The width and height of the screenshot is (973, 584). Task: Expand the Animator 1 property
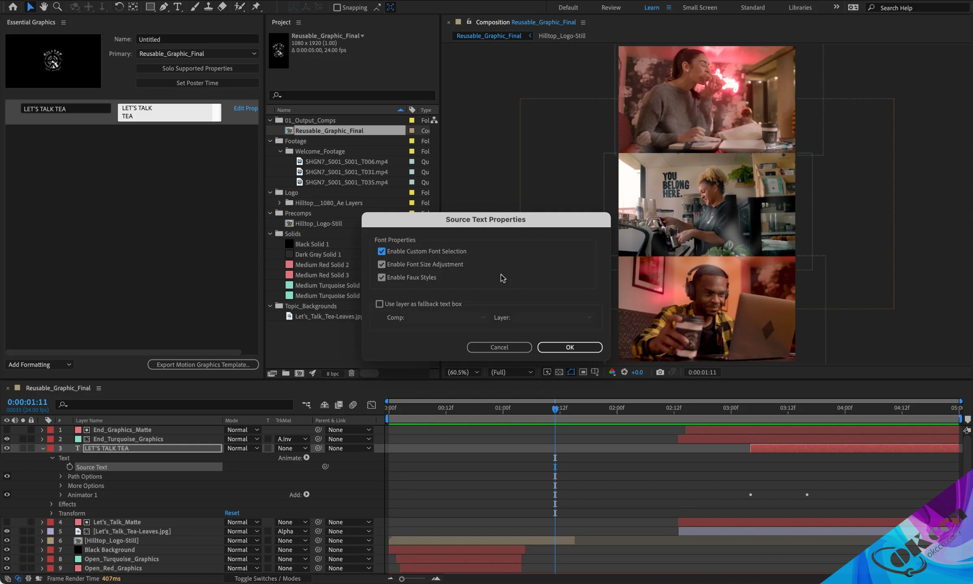(61, 495)
